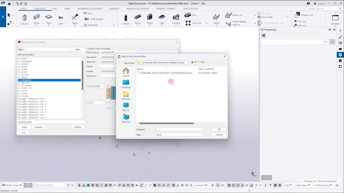Choose the concrete Slab tool

pyautogui.click(x=162, y=19)
